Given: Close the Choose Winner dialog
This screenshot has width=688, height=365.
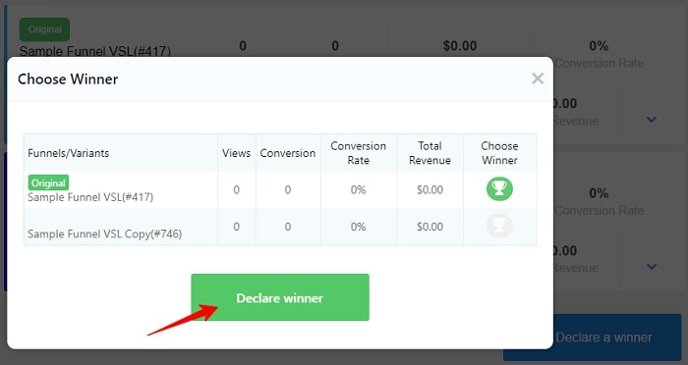Looking at the screenshot, I should [x=538, y=78].
